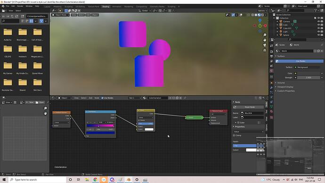
Task: Create new folder in file browser
Action: [x=23, y=16]
